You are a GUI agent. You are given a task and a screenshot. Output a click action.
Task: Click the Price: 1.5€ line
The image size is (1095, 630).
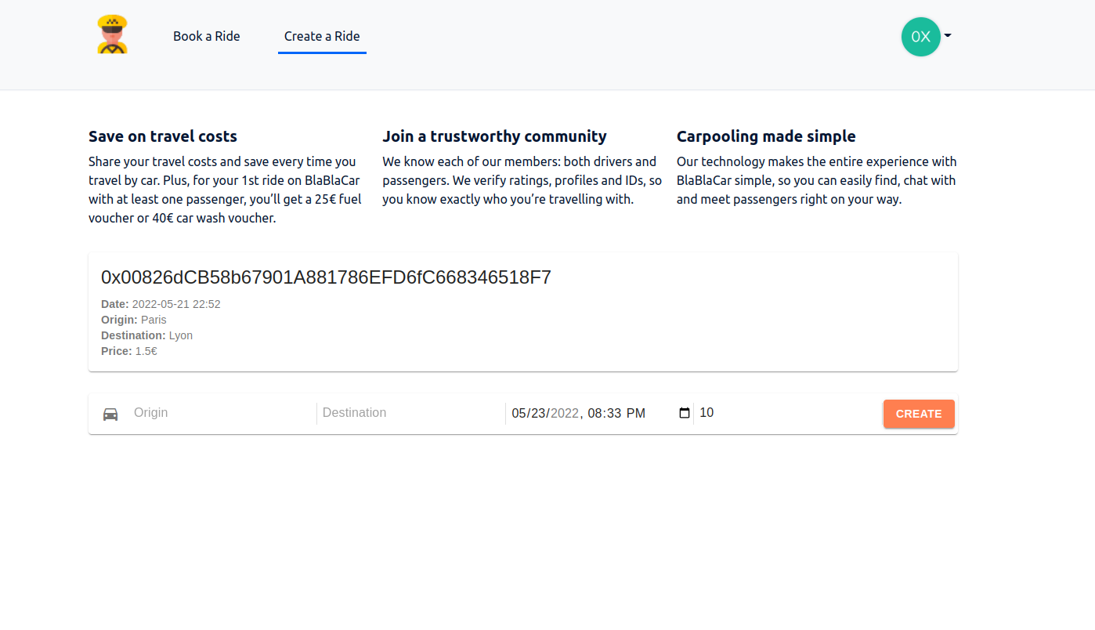point(129,351)
